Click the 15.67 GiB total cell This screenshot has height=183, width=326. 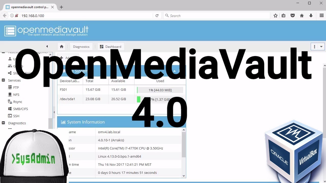[x=96, y=90]
